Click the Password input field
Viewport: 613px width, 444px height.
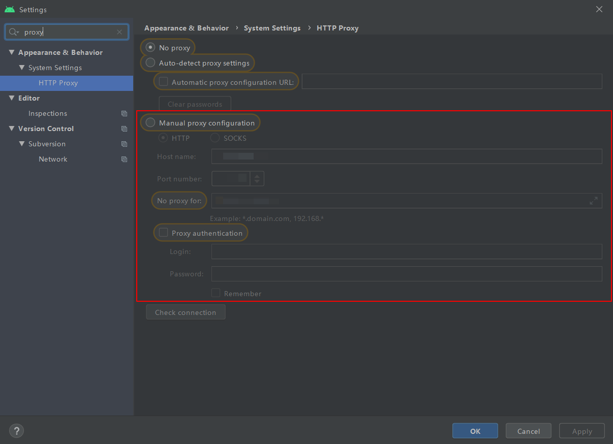point(407,274)
